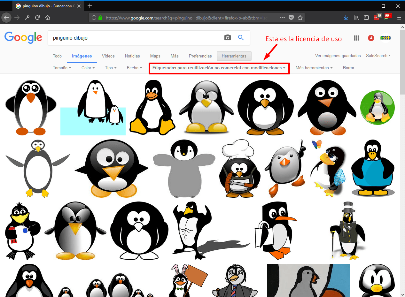Viewport: 405px width, 297px height.
Task: Open the chef hat penguin thumbnail
Action: [x=240, y=168]
